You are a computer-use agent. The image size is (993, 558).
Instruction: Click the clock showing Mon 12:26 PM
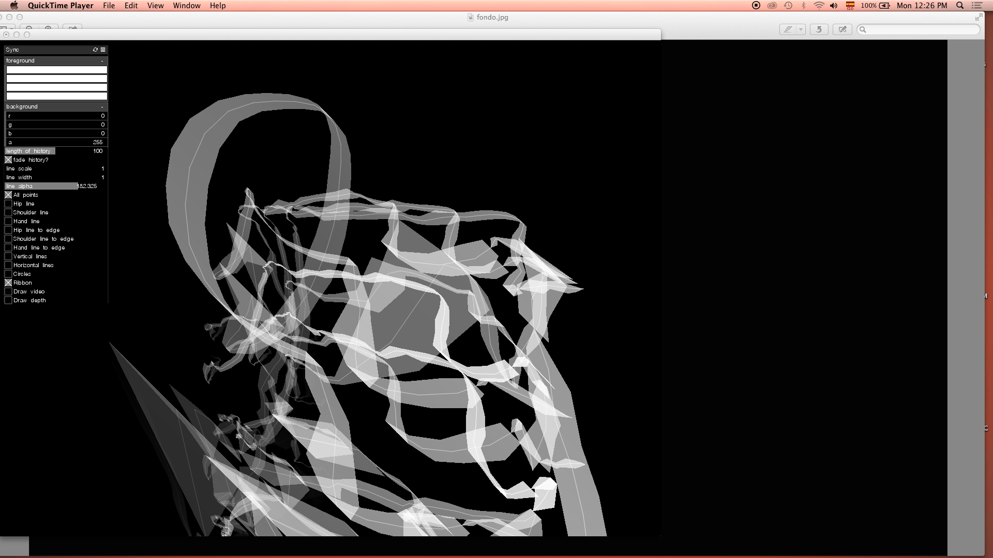coord(922,6)
